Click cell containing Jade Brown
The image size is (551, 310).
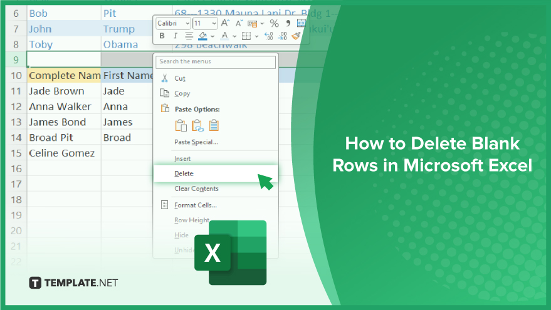(64, 91)
